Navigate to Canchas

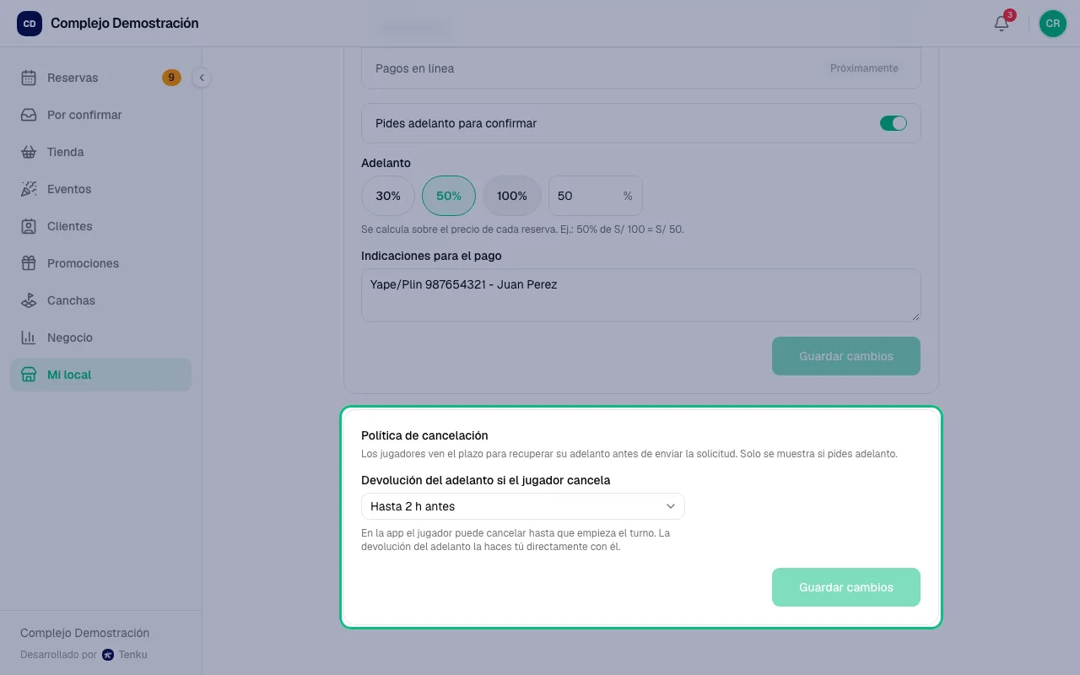coord(101,300)
